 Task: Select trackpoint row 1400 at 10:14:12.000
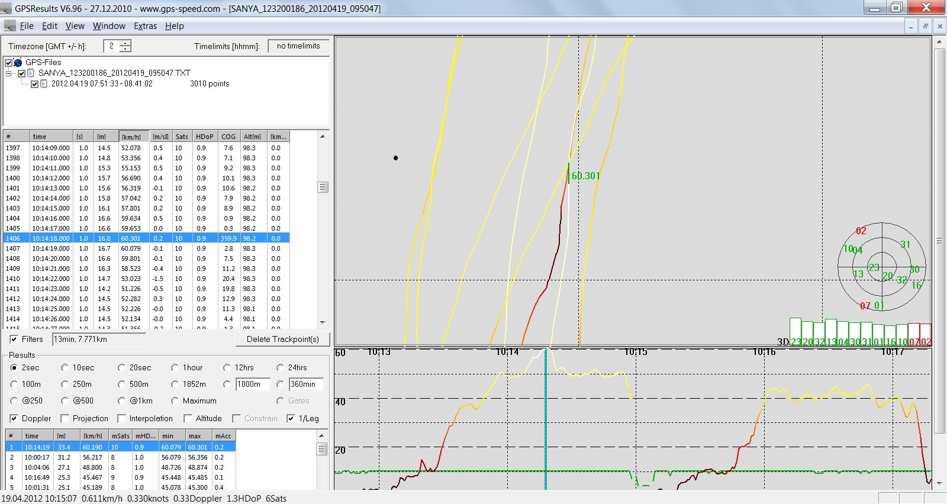point(146,178)
